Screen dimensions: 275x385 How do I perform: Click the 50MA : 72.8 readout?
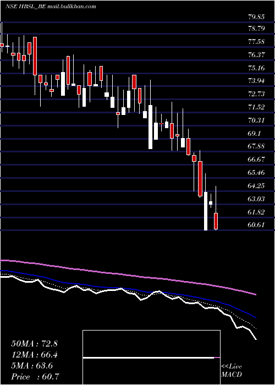pyautogui.click(x=34, y=344)
